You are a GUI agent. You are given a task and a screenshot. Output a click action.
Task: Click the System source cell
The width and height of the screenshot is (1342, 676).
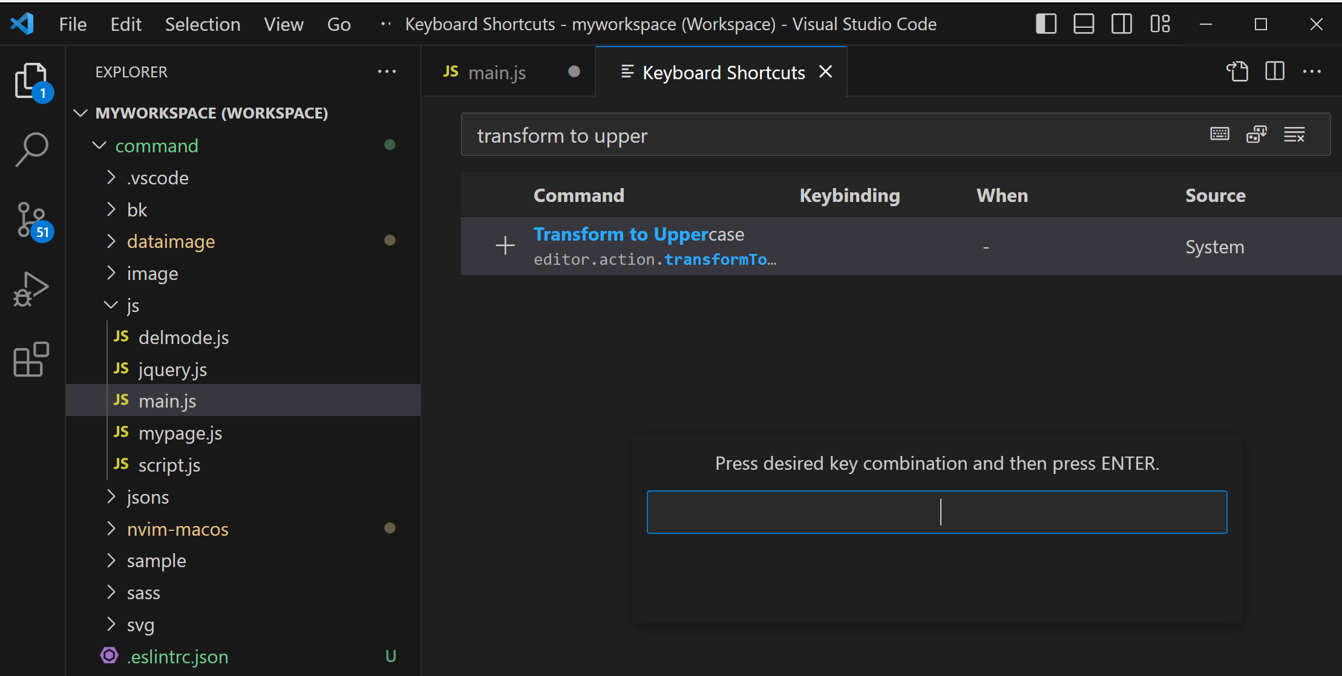(x=1214, y=247)
